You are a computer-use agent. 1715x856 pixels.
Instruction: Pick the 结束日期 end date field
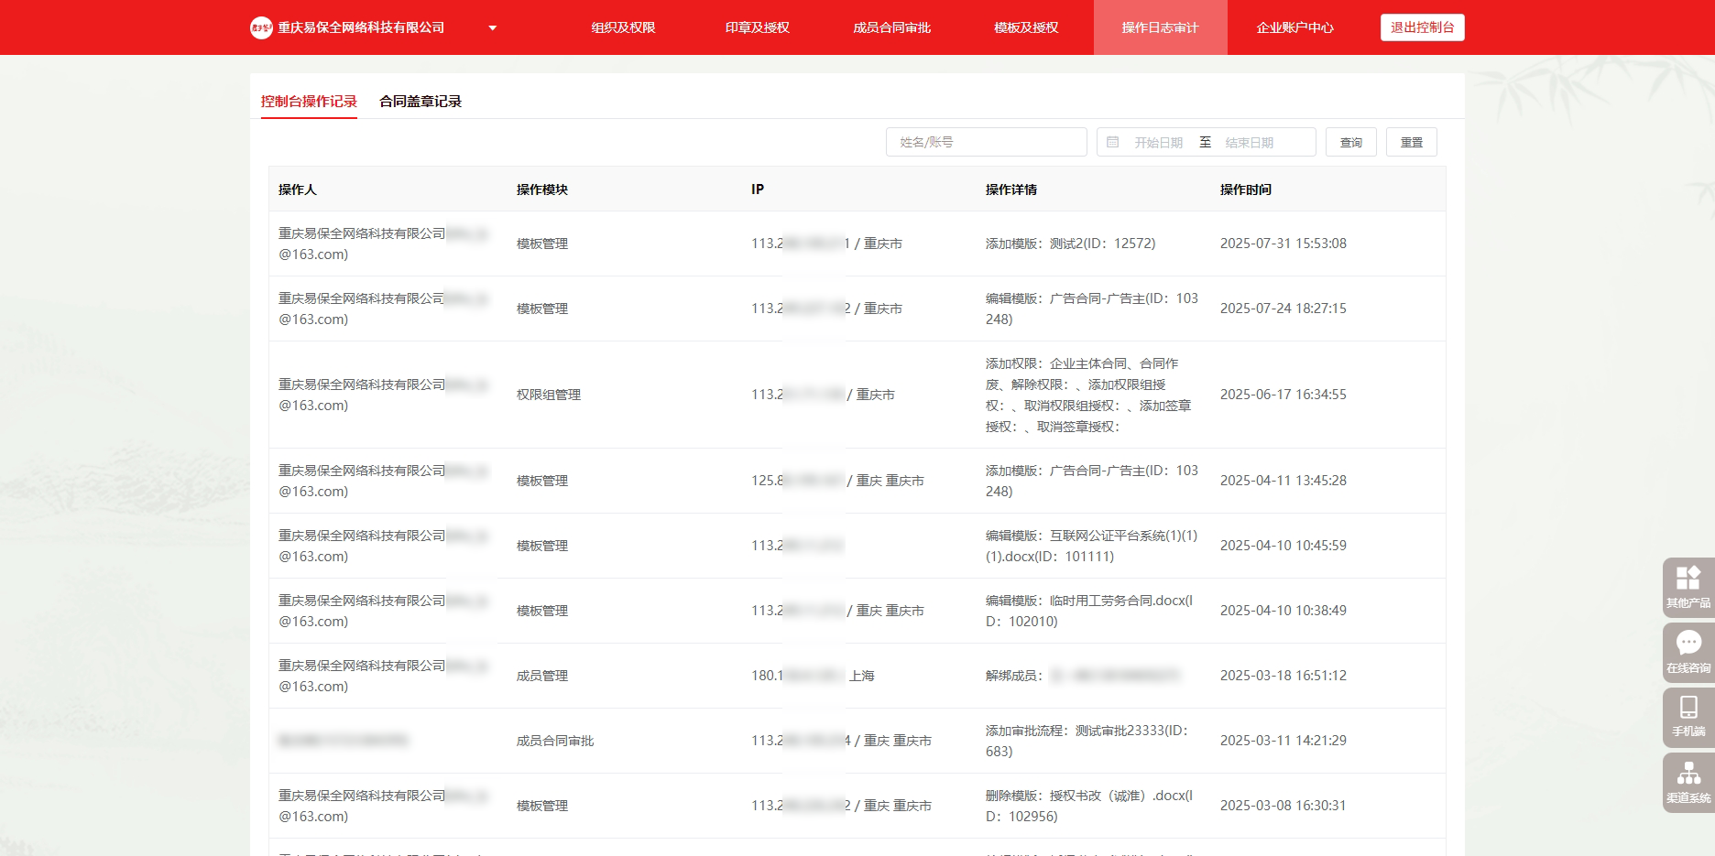pyautogui.click(x=1250, y=143)
